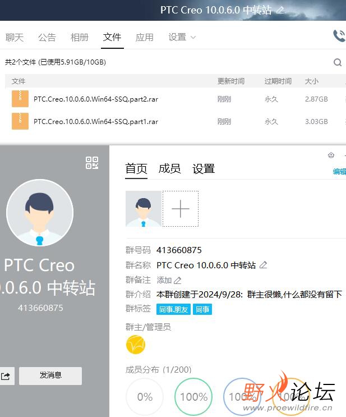Click the 3.03GB size value
The height and width of the screenshot is (417, 346).
point(316,122)
